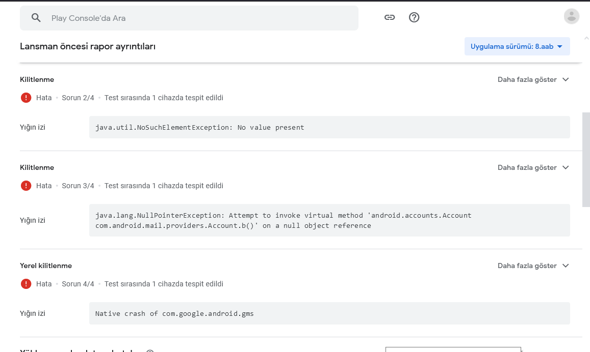Open Uygulama sürümü: 8.aab dropdown
This screenshot has width=590, height=352.
[517, 46]
